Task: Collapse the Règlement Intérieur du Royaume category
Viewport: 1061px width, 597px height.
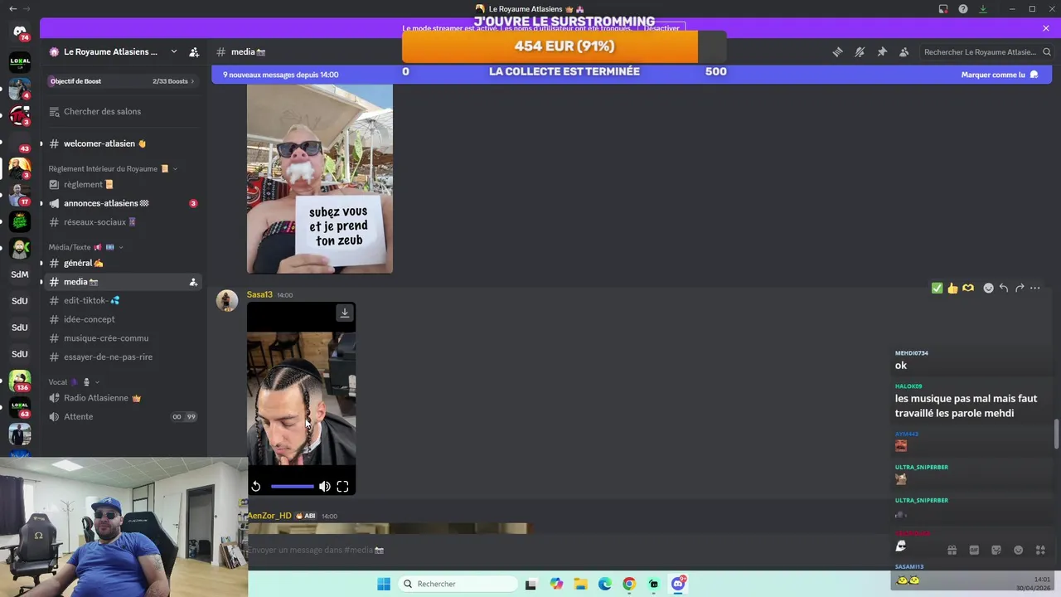Action: (112, 168)
